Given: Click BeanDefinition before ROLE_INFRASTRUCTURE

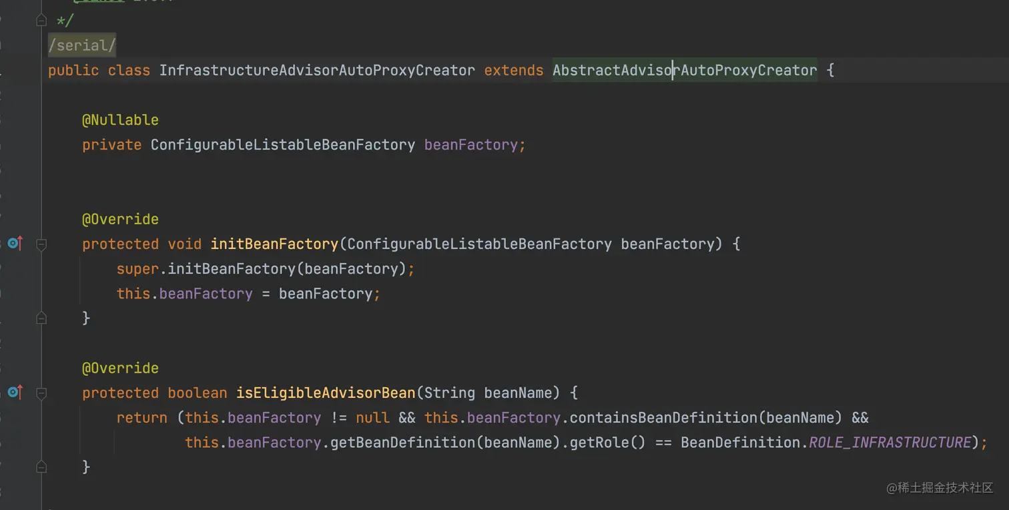Looking at the screenshot, I should click(740, 443).
